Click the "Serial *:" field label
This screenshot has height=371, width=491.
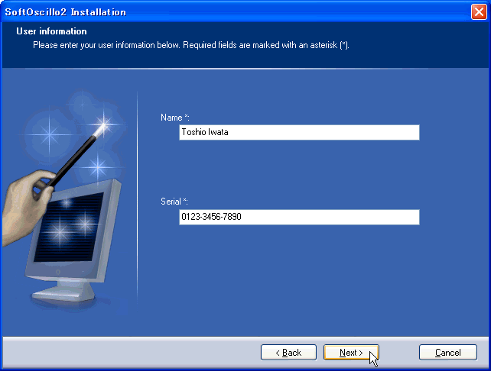click(174, 202)
